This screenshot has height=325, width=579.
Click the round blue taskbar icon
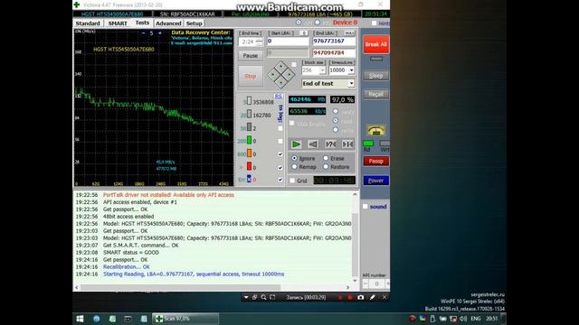97,319
